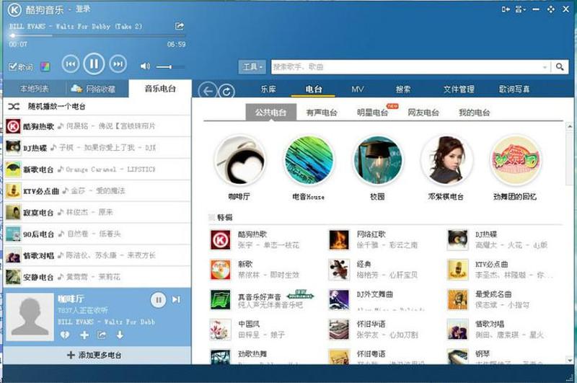
Task: Click the 登录 login link
Action: click(x=83, y=9)
